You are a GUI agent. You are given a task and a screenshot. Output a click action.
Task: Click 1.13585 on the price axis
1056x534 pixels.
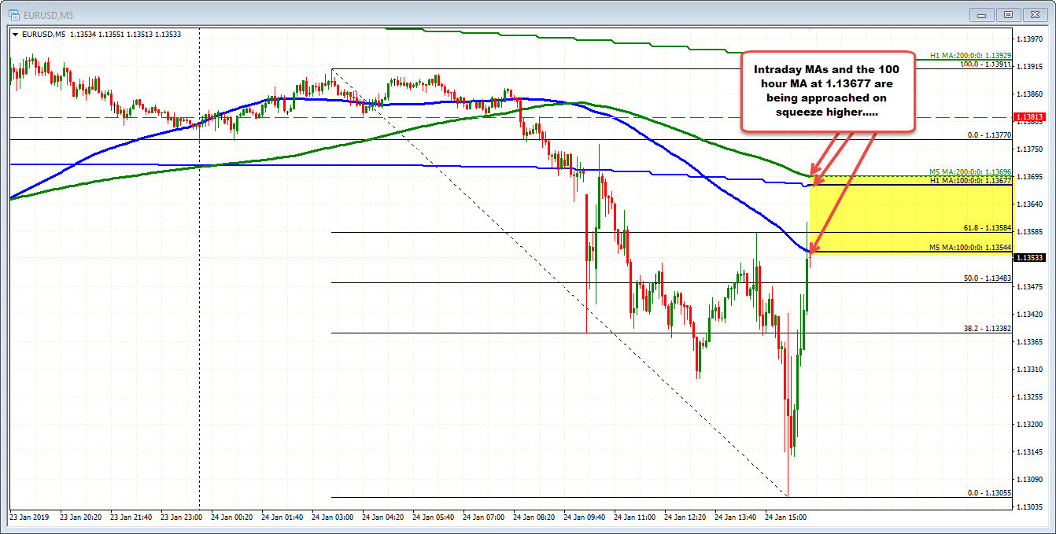point(1031,231)
